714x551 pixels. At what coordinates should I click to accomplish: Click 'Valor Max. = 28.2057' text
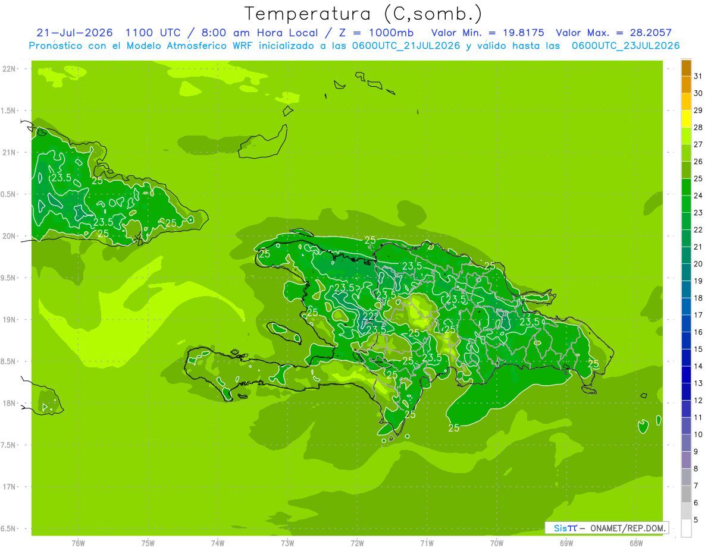click(x=614, y=33)
